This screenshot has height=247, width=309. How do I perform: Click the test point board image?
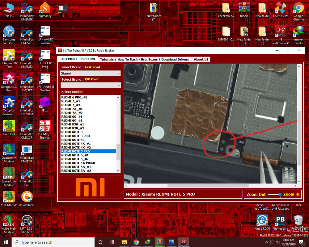pyautogui.click(x=210, y=124)
